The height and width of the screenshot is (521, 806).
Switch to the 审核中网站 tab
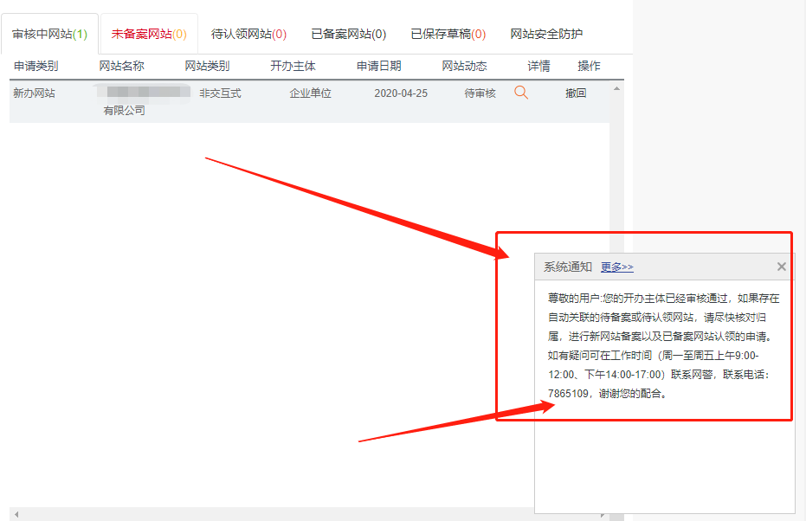[x=50, y=35]
